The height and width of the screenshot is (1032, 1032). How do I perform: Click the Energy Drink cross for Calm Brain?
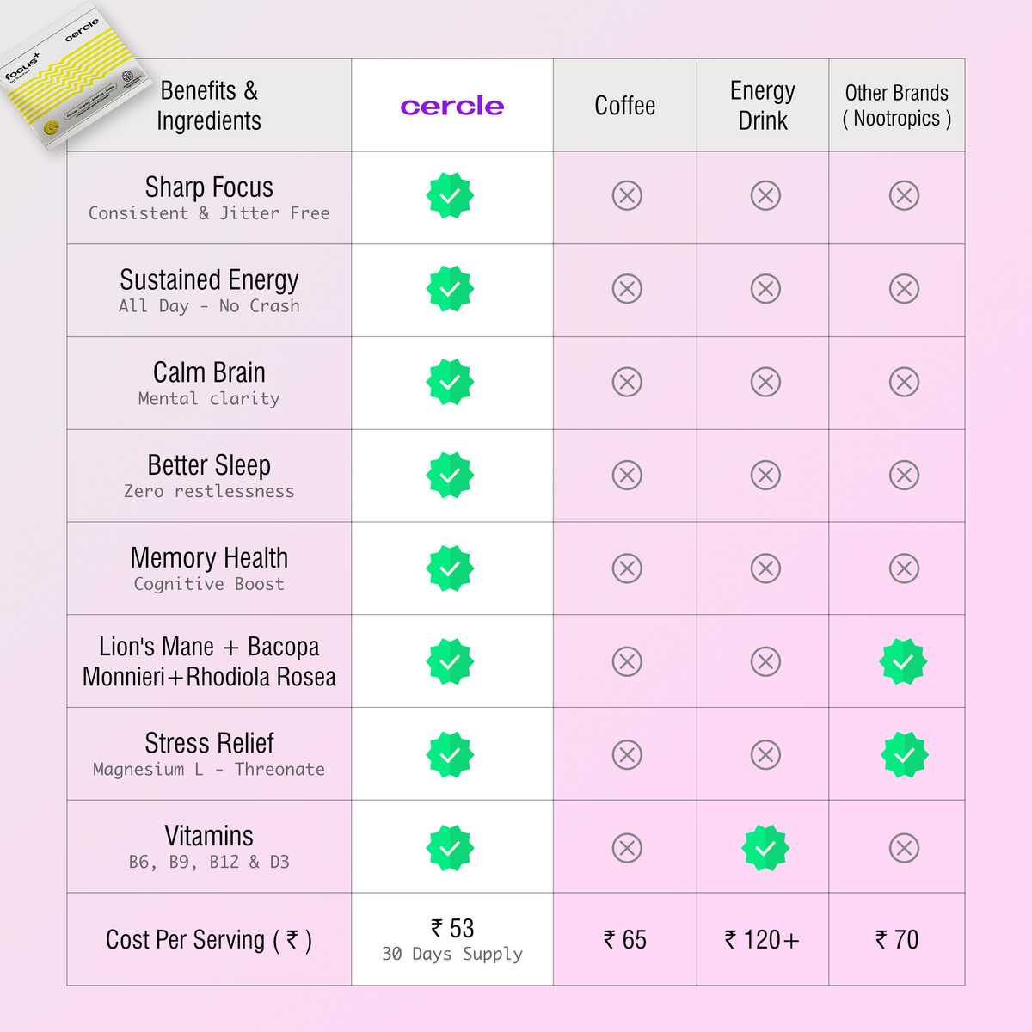765,382
